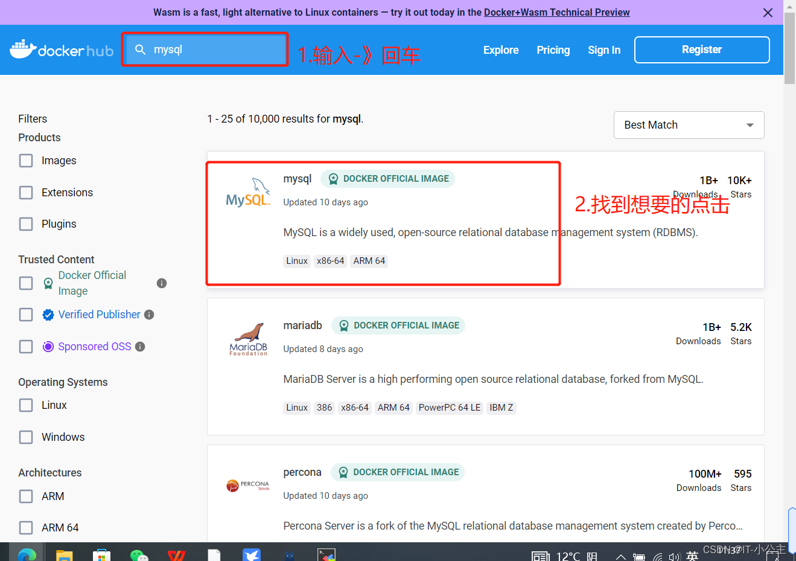Click info icon beside Docker Official Image filter

coord(162,283)
